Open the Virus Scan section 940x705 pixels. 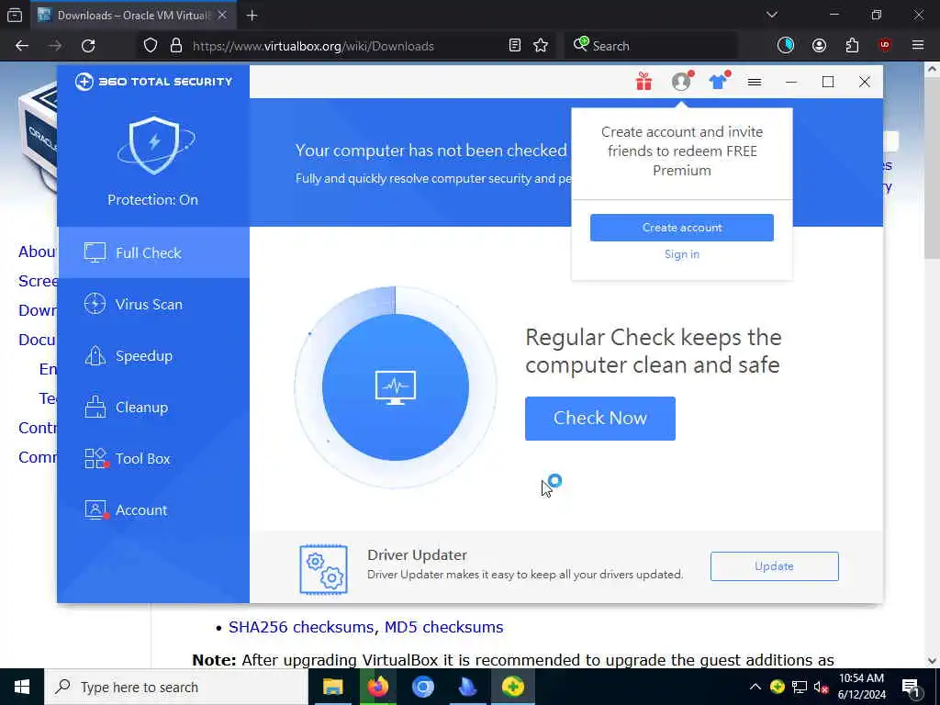(153, 305)
